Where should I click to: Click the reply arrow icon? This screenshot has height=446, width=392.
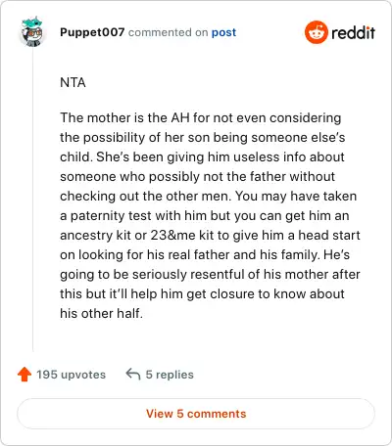[x=133, y=375]
